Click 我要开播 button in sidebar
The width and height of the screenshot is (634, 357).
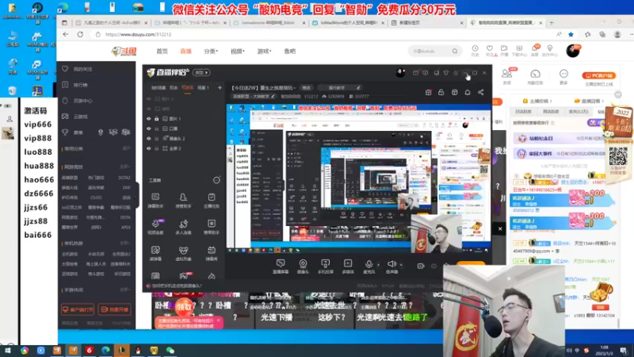[114, 309]
